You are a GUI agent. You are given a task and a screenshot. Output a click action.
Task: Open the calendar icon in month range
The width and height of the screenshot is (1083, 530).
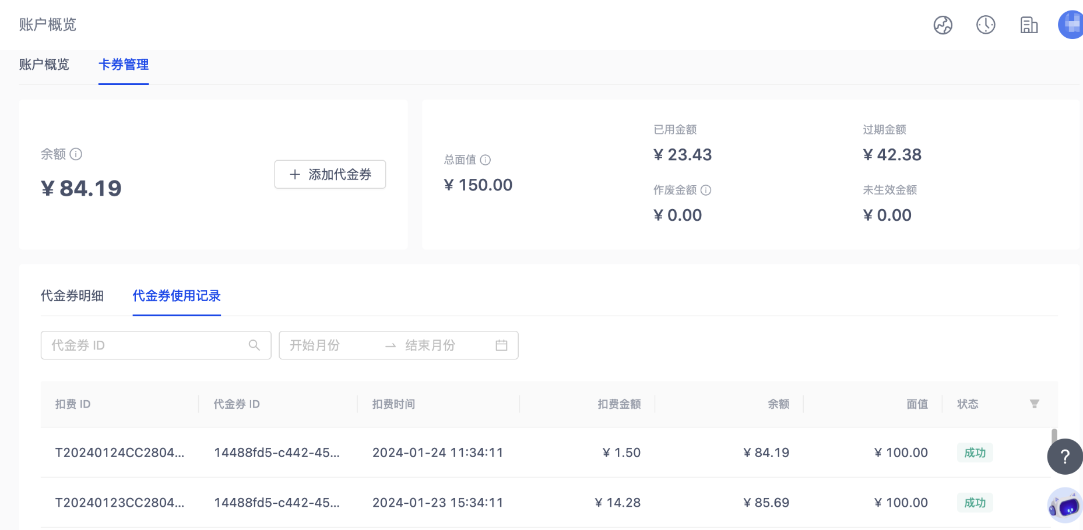(x=501, y=345)
